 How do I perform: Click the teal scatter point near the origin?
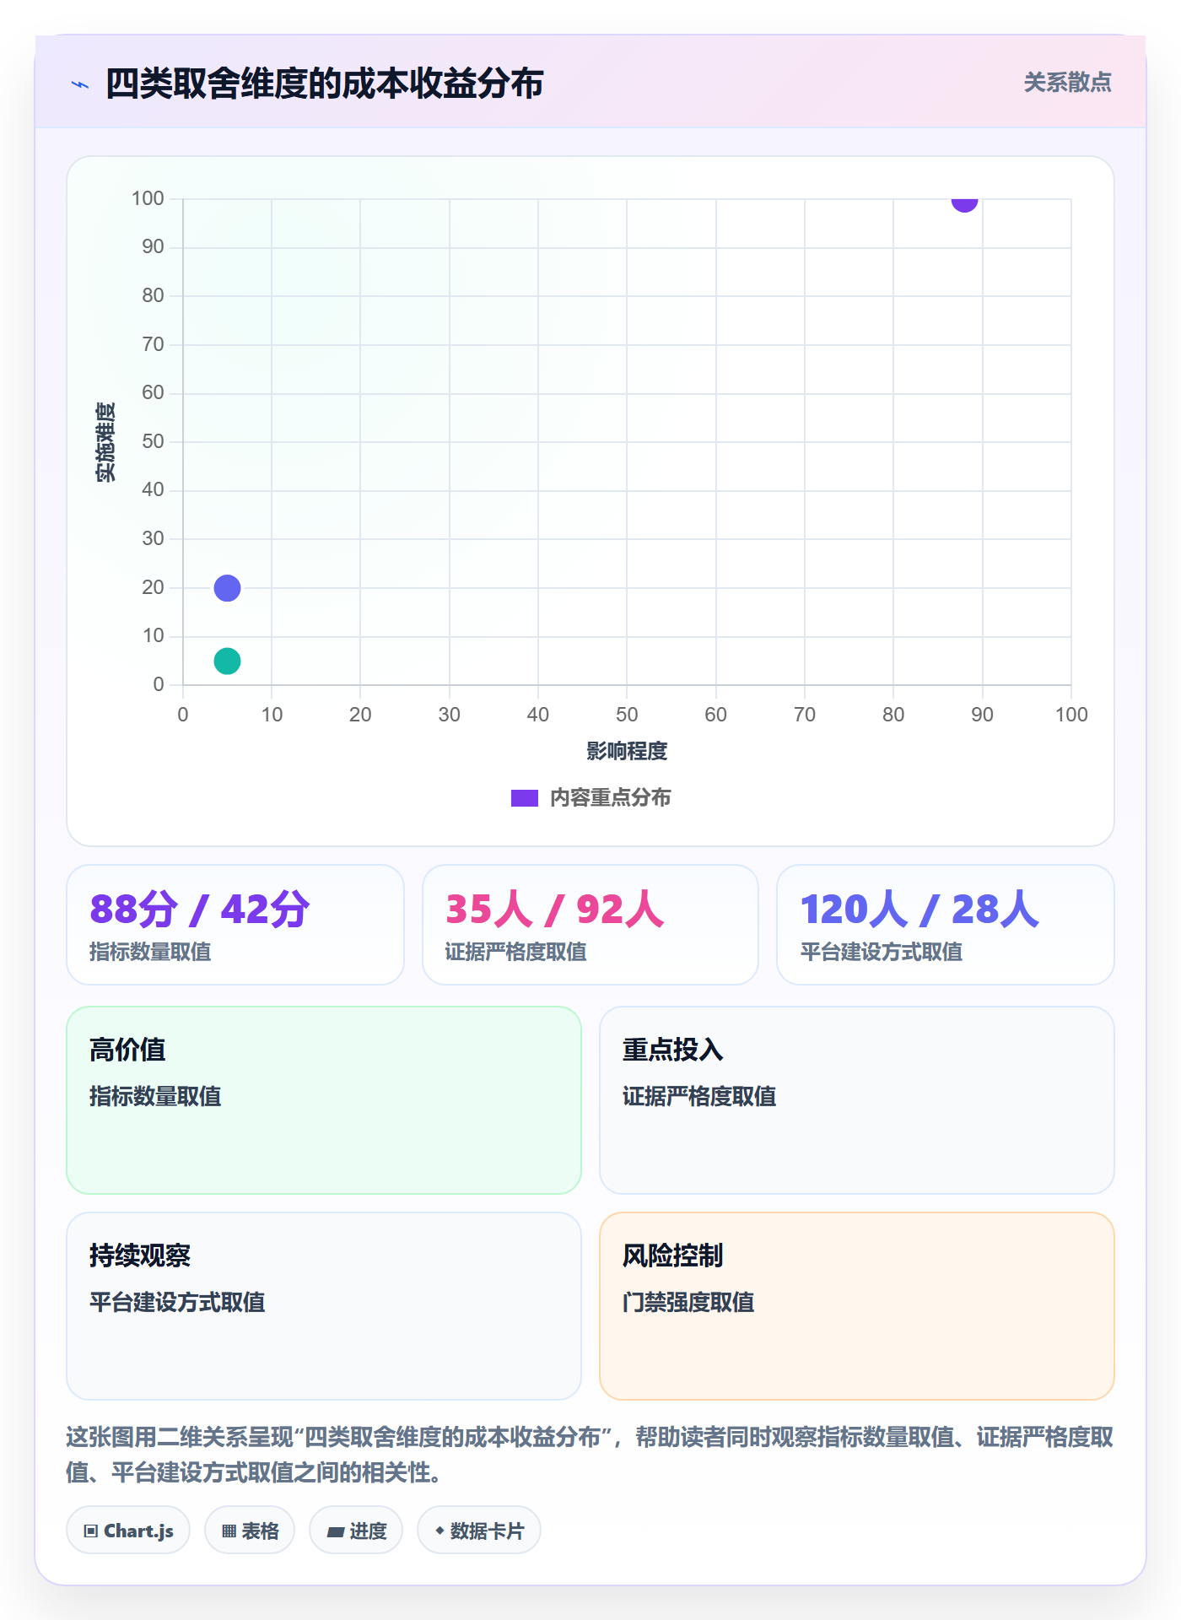click(x=227, y=661)
